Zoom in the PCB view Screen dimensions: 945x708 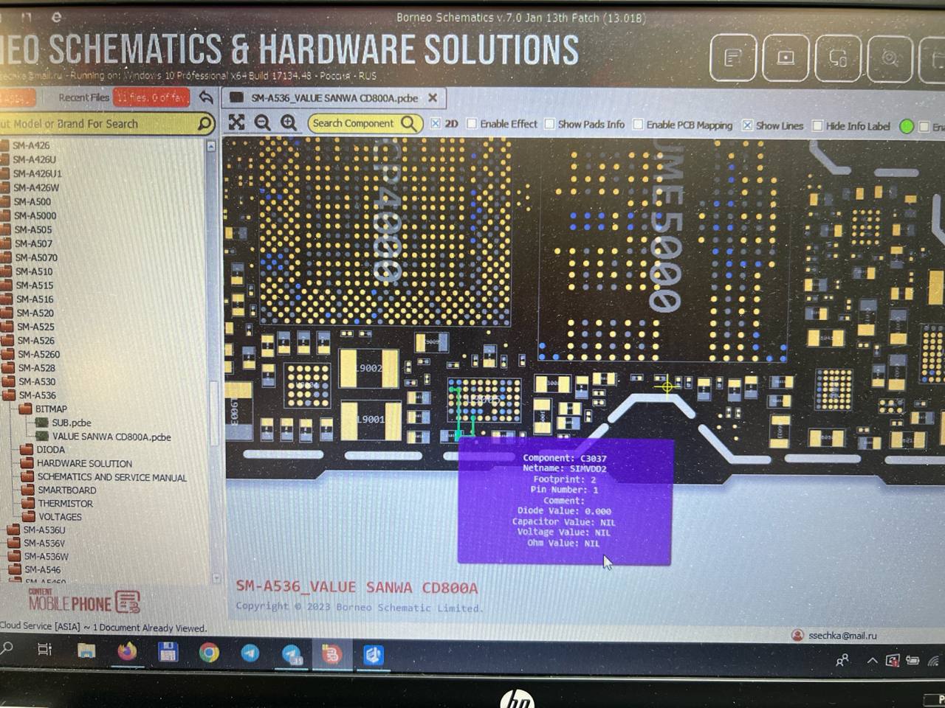(288, 123)
